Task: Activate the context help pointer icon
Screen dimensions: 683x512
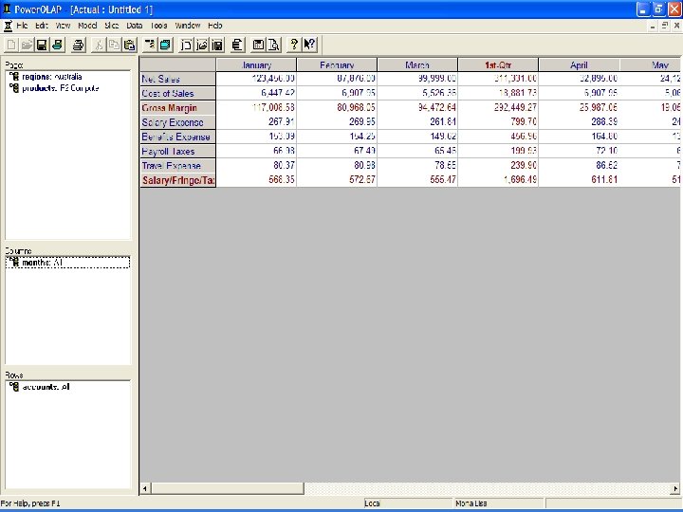Action: click(x=309, y=45)
